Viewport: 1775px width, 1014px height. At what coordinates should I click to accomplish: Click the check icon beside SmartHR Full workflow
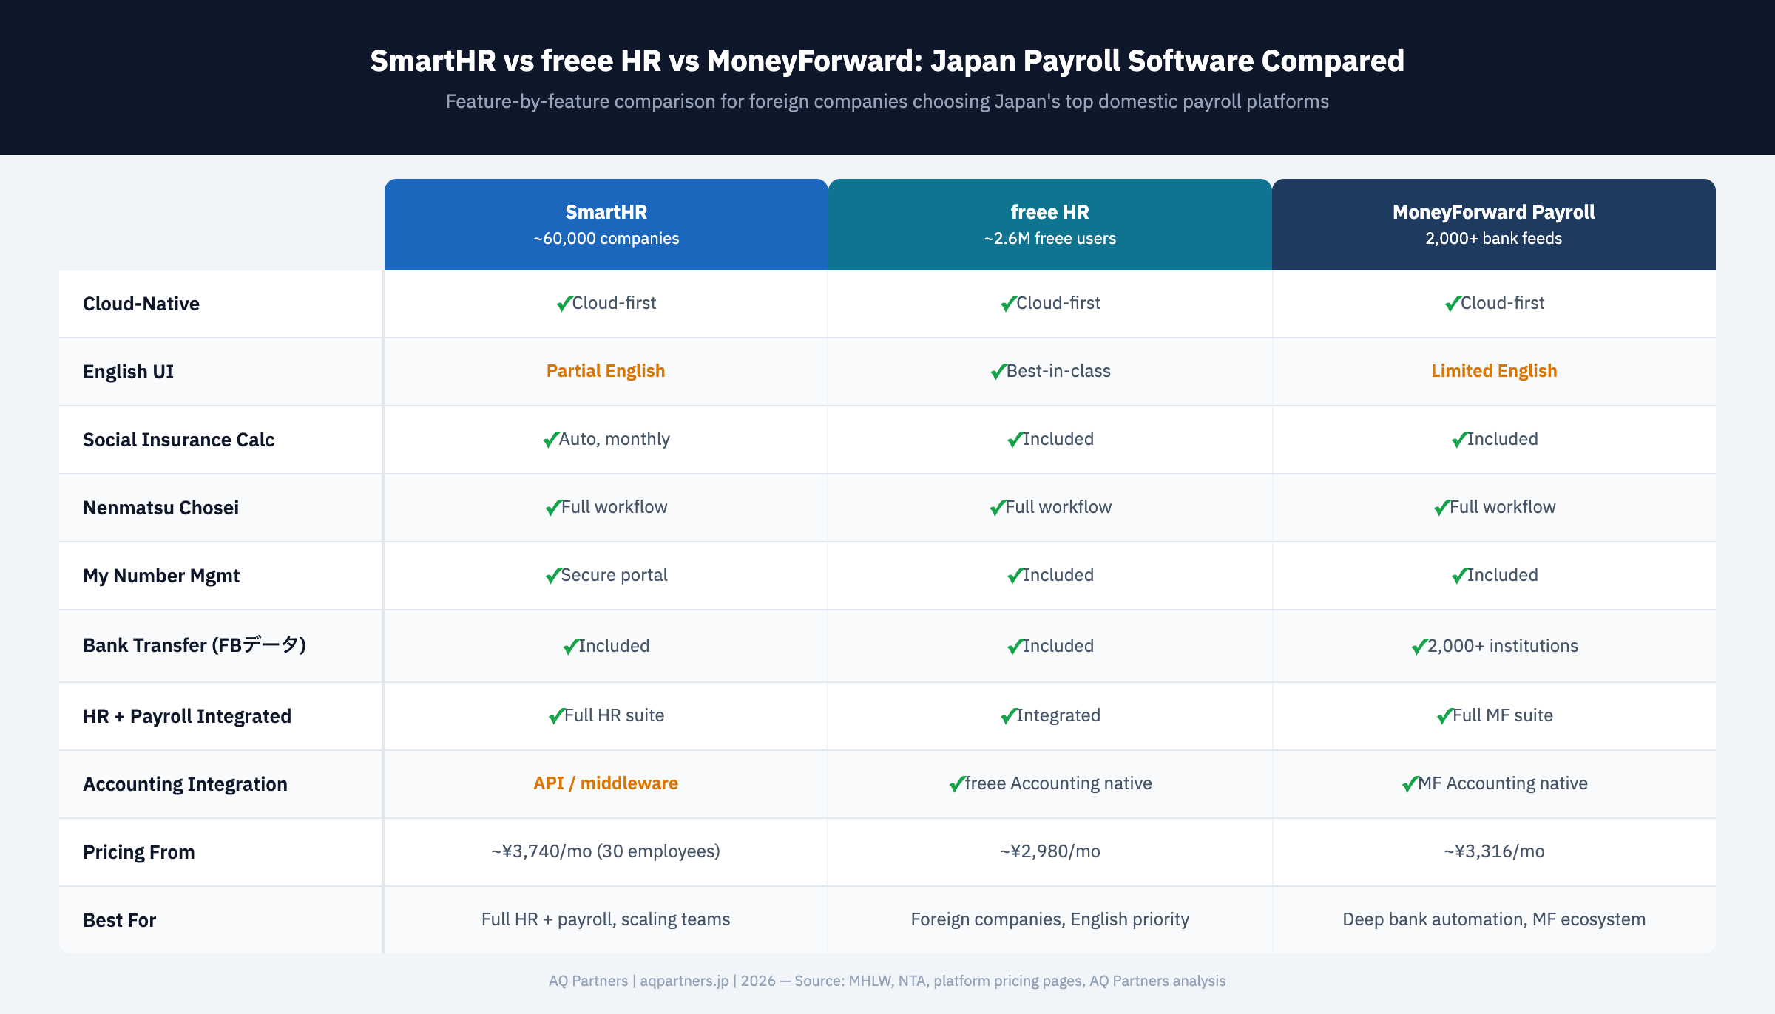point(553,507)
